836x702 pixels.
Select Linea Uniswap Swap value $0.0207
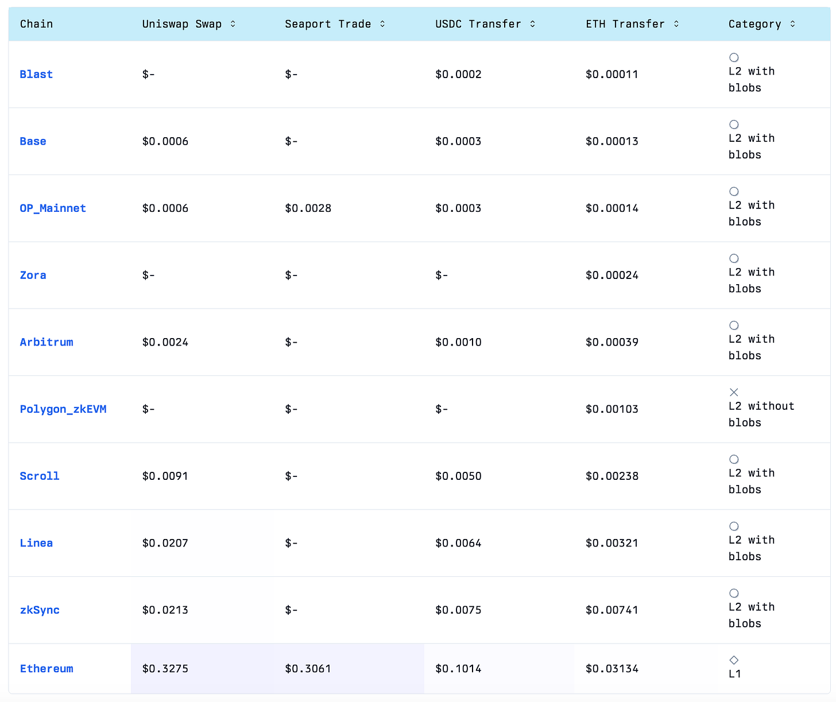click(165, 543)
